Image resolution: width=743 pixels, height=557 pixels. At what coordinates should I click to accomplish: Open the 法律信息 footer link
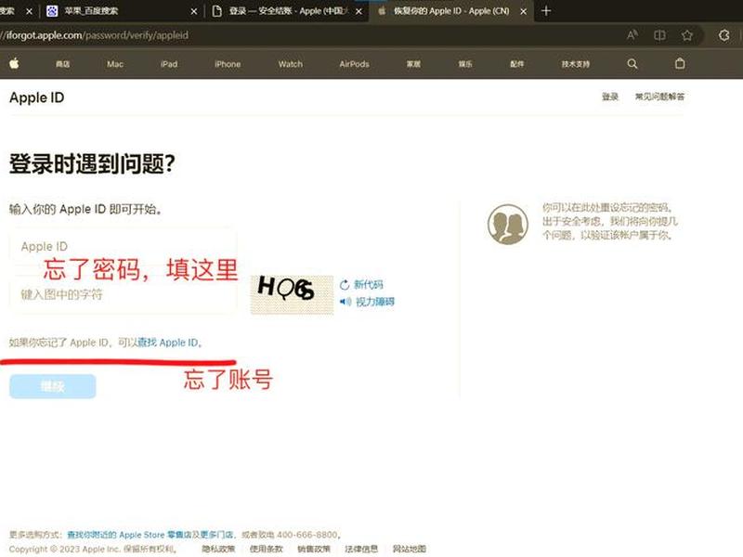[x=361, y=549]
